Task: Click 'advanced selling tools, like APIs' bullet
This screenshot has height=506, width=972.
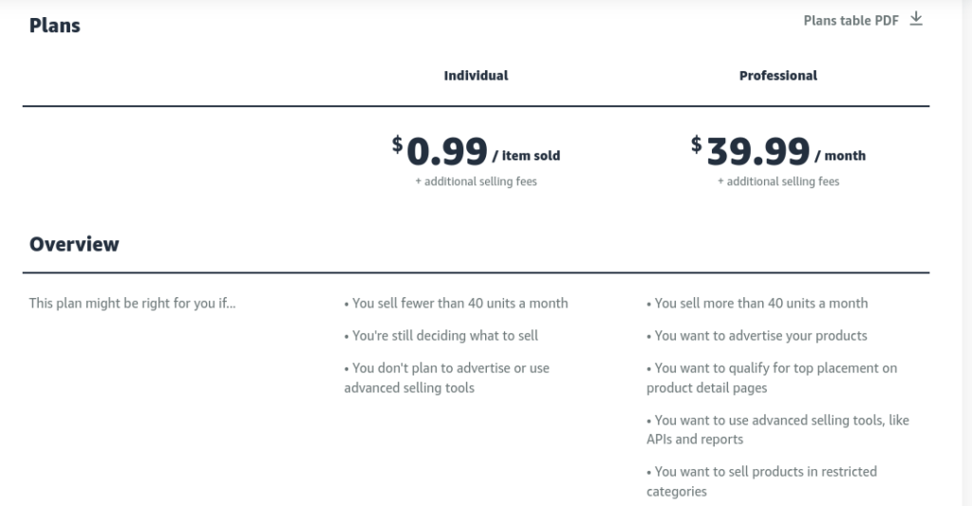Action: coord(778,430)
